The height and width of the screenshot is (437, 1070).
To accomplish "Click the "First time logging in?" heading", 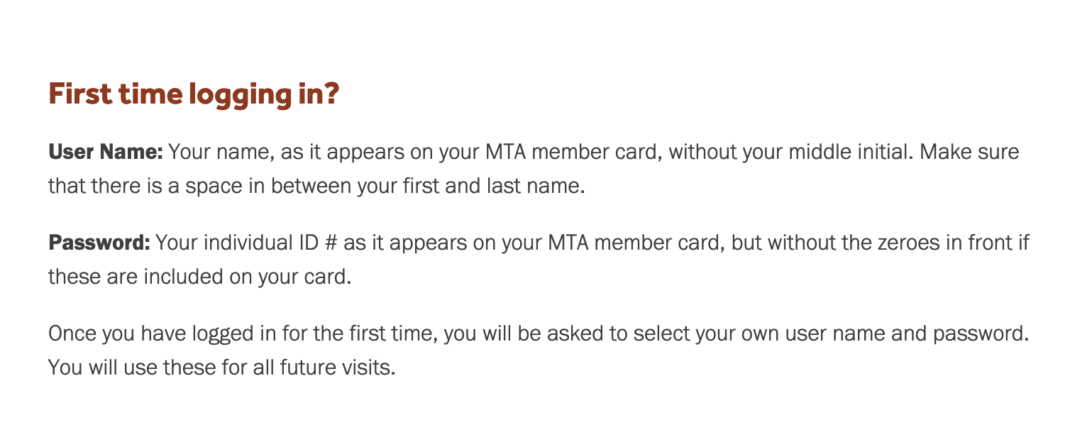I will tap(194, 95).
